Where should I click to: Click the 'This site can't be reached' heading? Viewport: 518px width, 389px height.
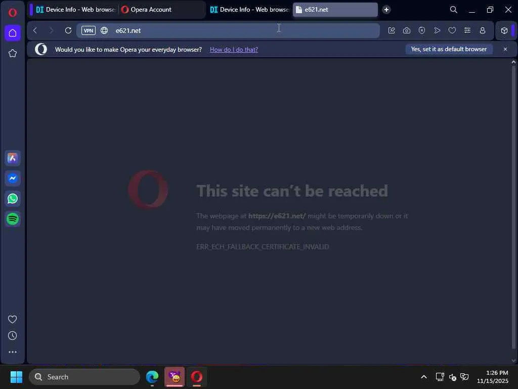[292, 191]
